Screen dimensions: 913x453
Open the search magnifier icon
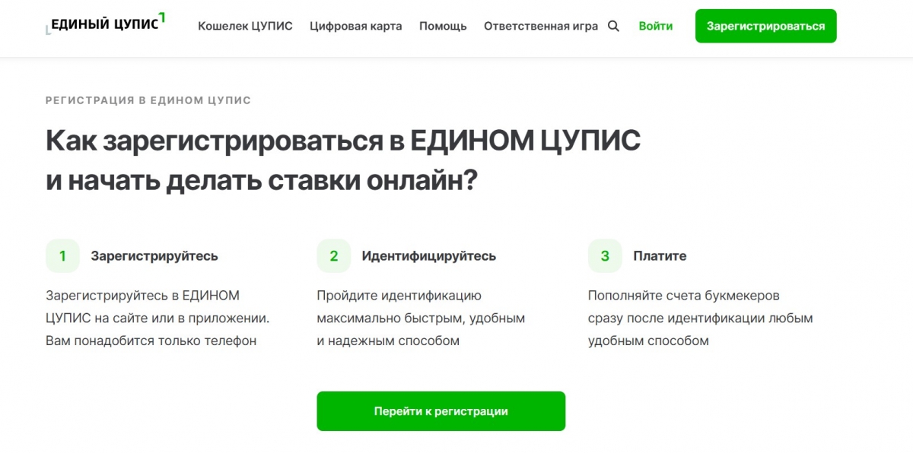coord(614,26)
